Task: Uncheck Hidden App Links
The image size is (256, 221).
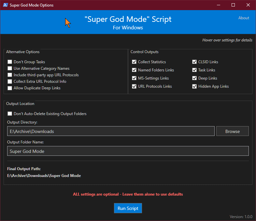Action: click(194, 86)
